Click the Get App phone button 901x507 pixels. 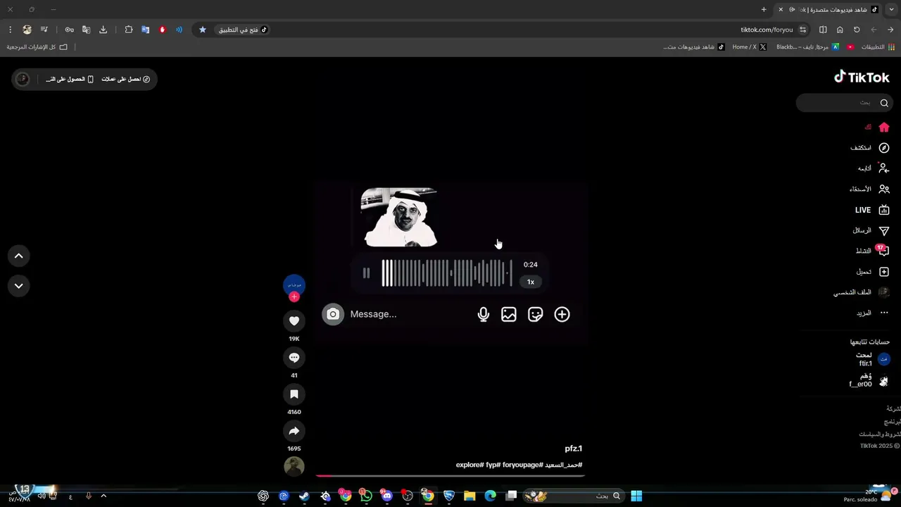pyautogui.click(x=70, y=79)
